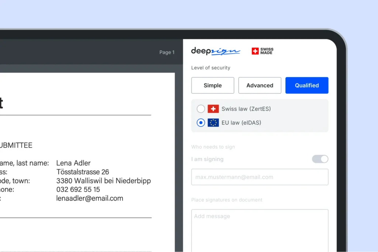Toggle the 'I am signing' switch
The height and width of the screenshot is (252, 378).
[320, 159]
